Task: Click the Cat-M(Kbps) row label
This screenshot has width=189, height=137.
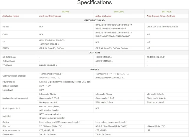Action: pyautogui.click(x=9, y=61)
